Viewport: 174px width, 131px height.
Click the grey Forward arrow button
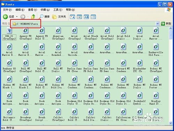click(23, 17)
